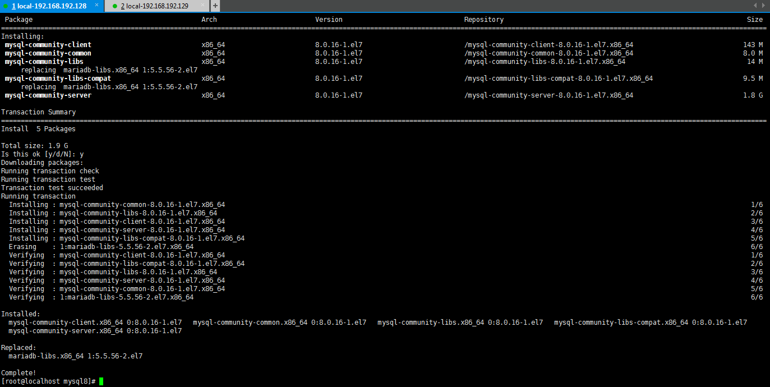Switch to the local-192.168.192.129 tab
Image resolution: width=770 pixels, height=387 pixels.
point(157,6)
